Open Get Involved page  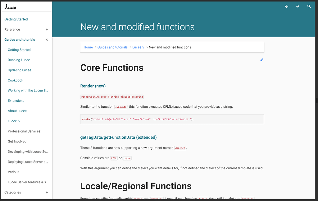pos(17,142)
